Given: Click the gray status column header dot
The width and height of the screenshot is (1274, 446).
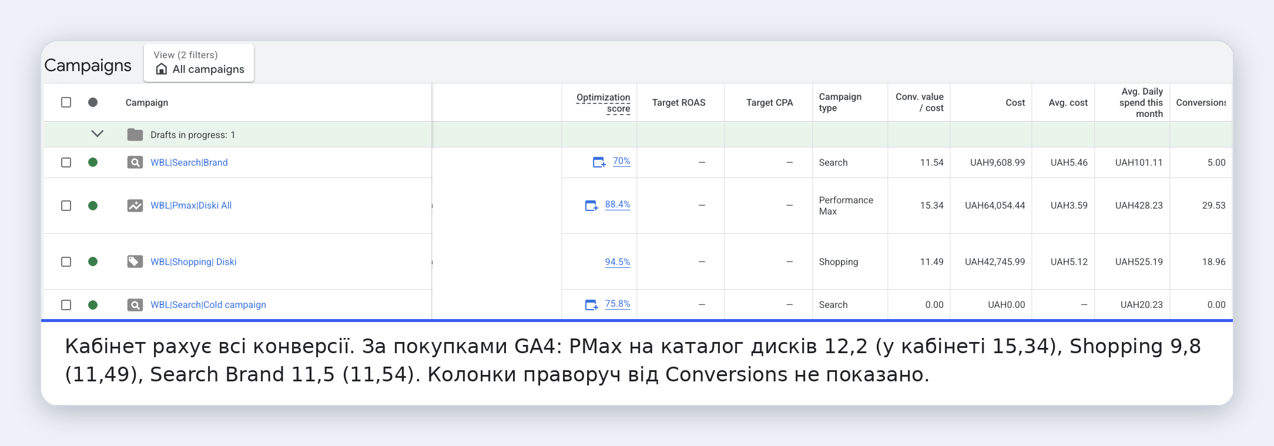Looking at the screenshot, I should pos(93,102).
